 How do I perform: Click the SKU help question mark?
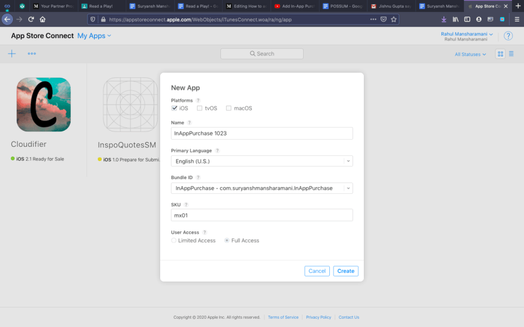(186, 205)
